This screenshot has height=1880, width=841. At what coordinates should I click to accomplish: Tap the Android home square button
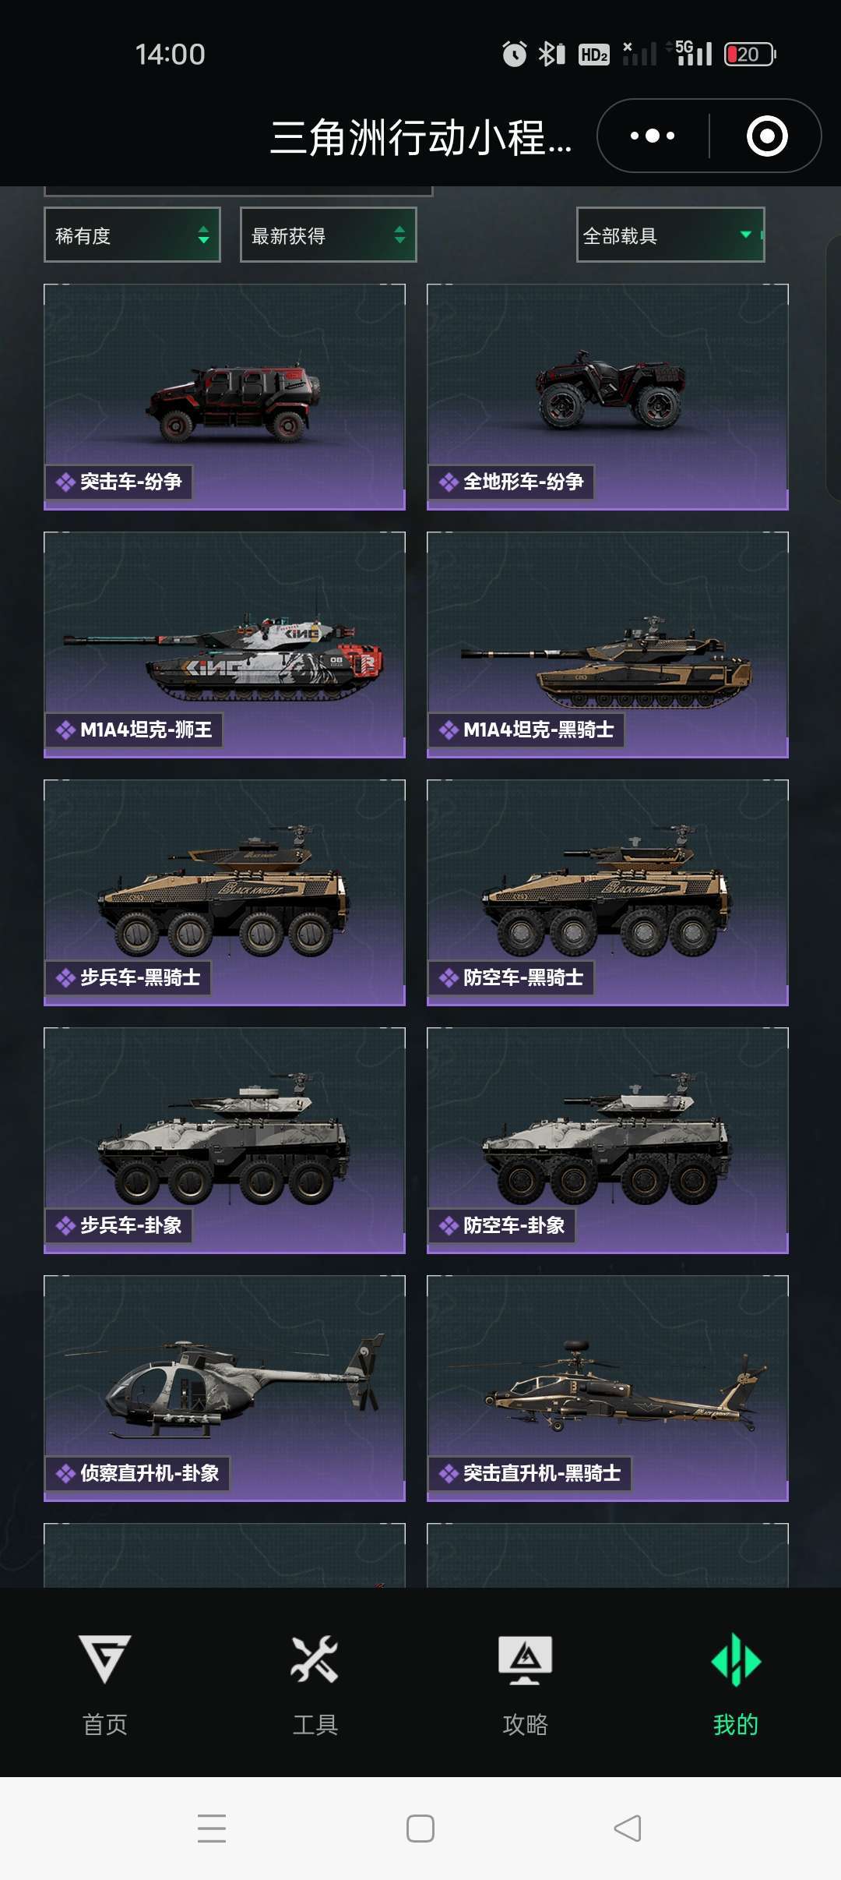(420, 1828)
